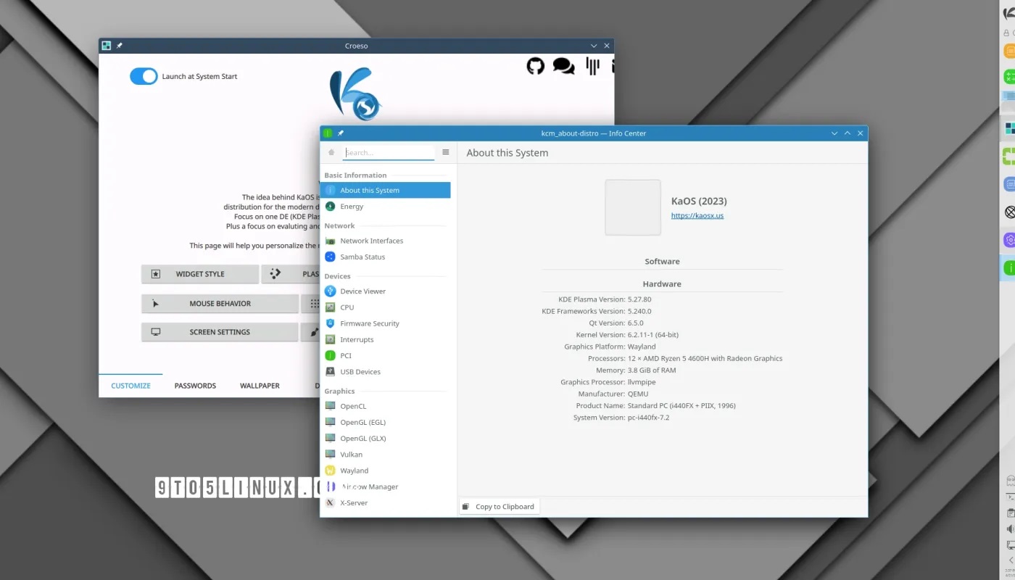Open the Vulkan graphics info page

[352, 454]
